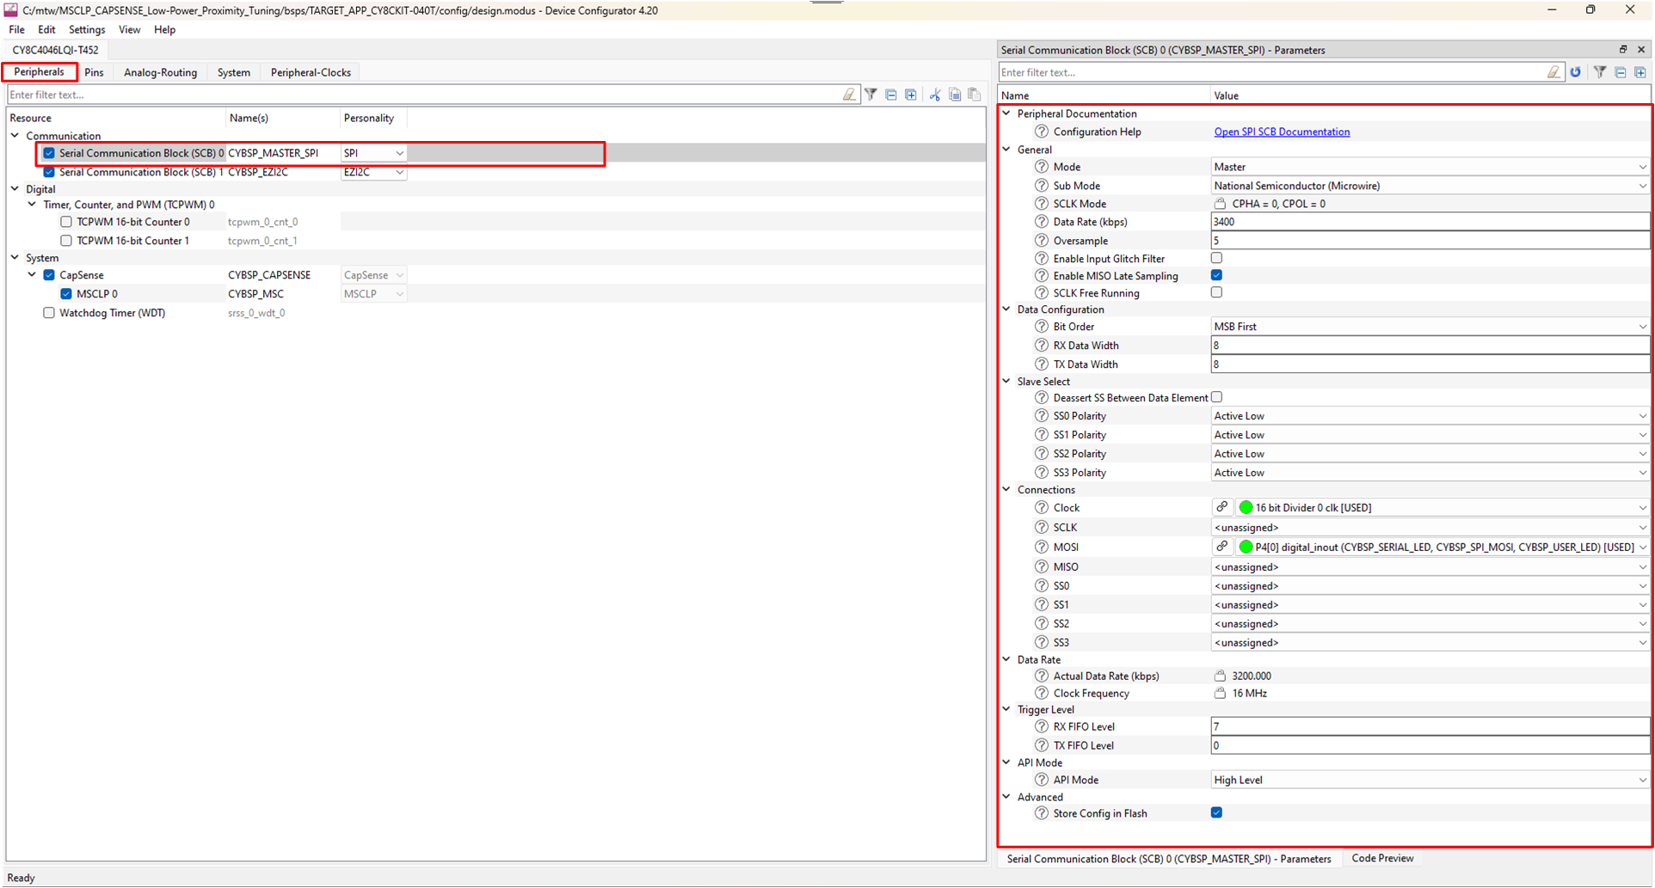Open the Edit menu

coord(46,29)
